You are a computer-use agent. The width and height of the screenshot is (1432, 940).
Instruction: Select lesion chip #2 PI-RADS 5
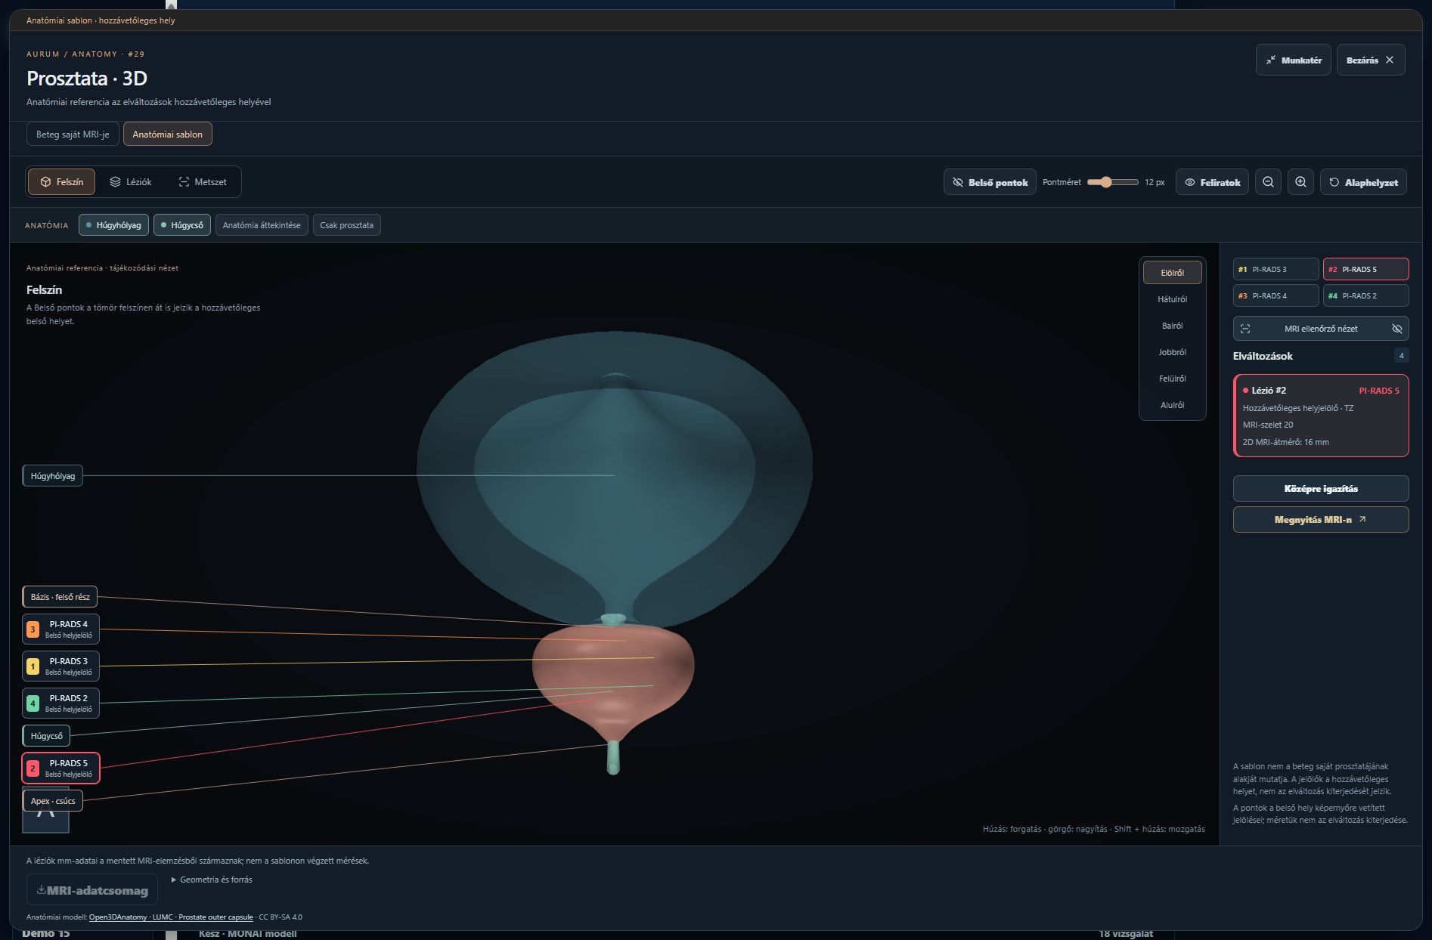click(1365, 270)
